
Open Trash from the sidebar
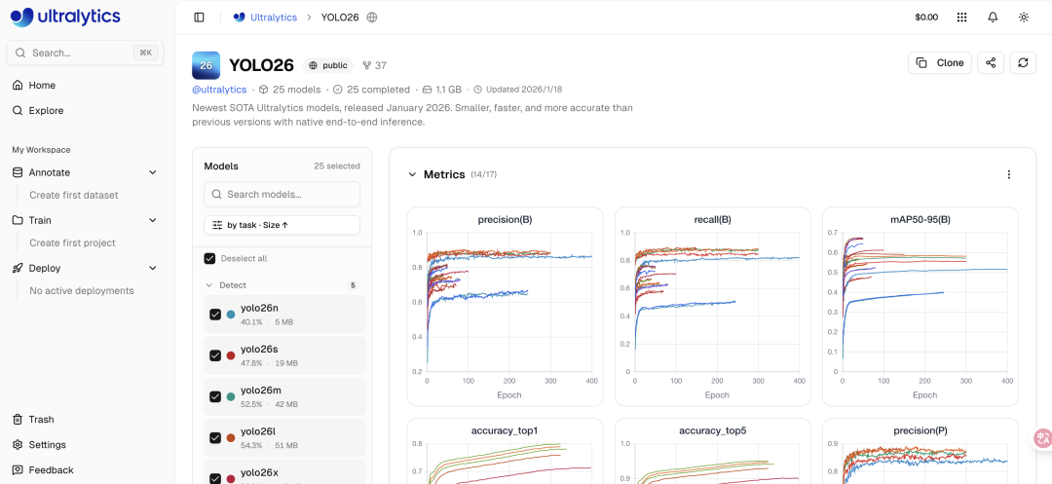click(x=41, y=419)
